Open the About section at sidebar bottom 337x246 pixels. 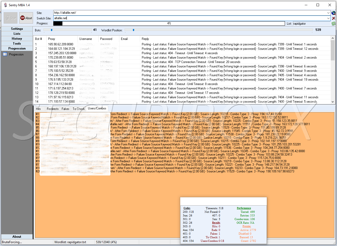[x=17, y=237]
